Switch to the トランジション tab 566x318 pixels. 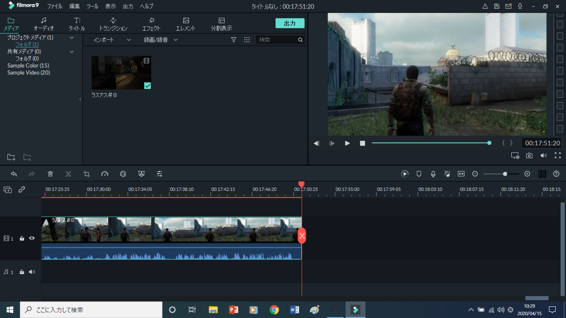point(113,24)
